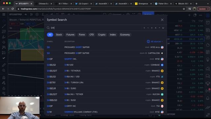Choose SHIBTRY SHIB / Turkish Lira result
Image resolution: width=211 pixels, height=119 pixels.
click(105, 83)
